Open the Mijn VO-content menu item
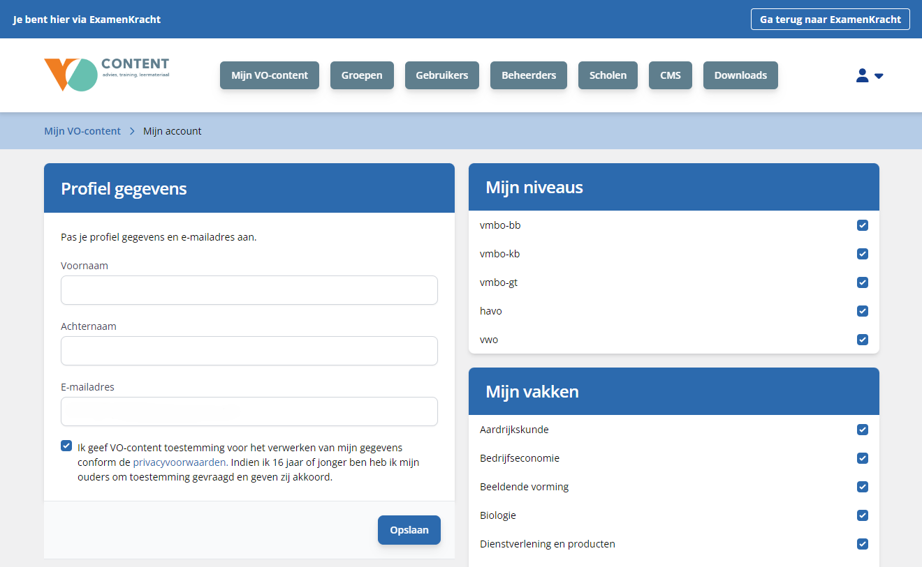Image resolution: width=922 pixels, height=567 pixels. coord(270,75)
